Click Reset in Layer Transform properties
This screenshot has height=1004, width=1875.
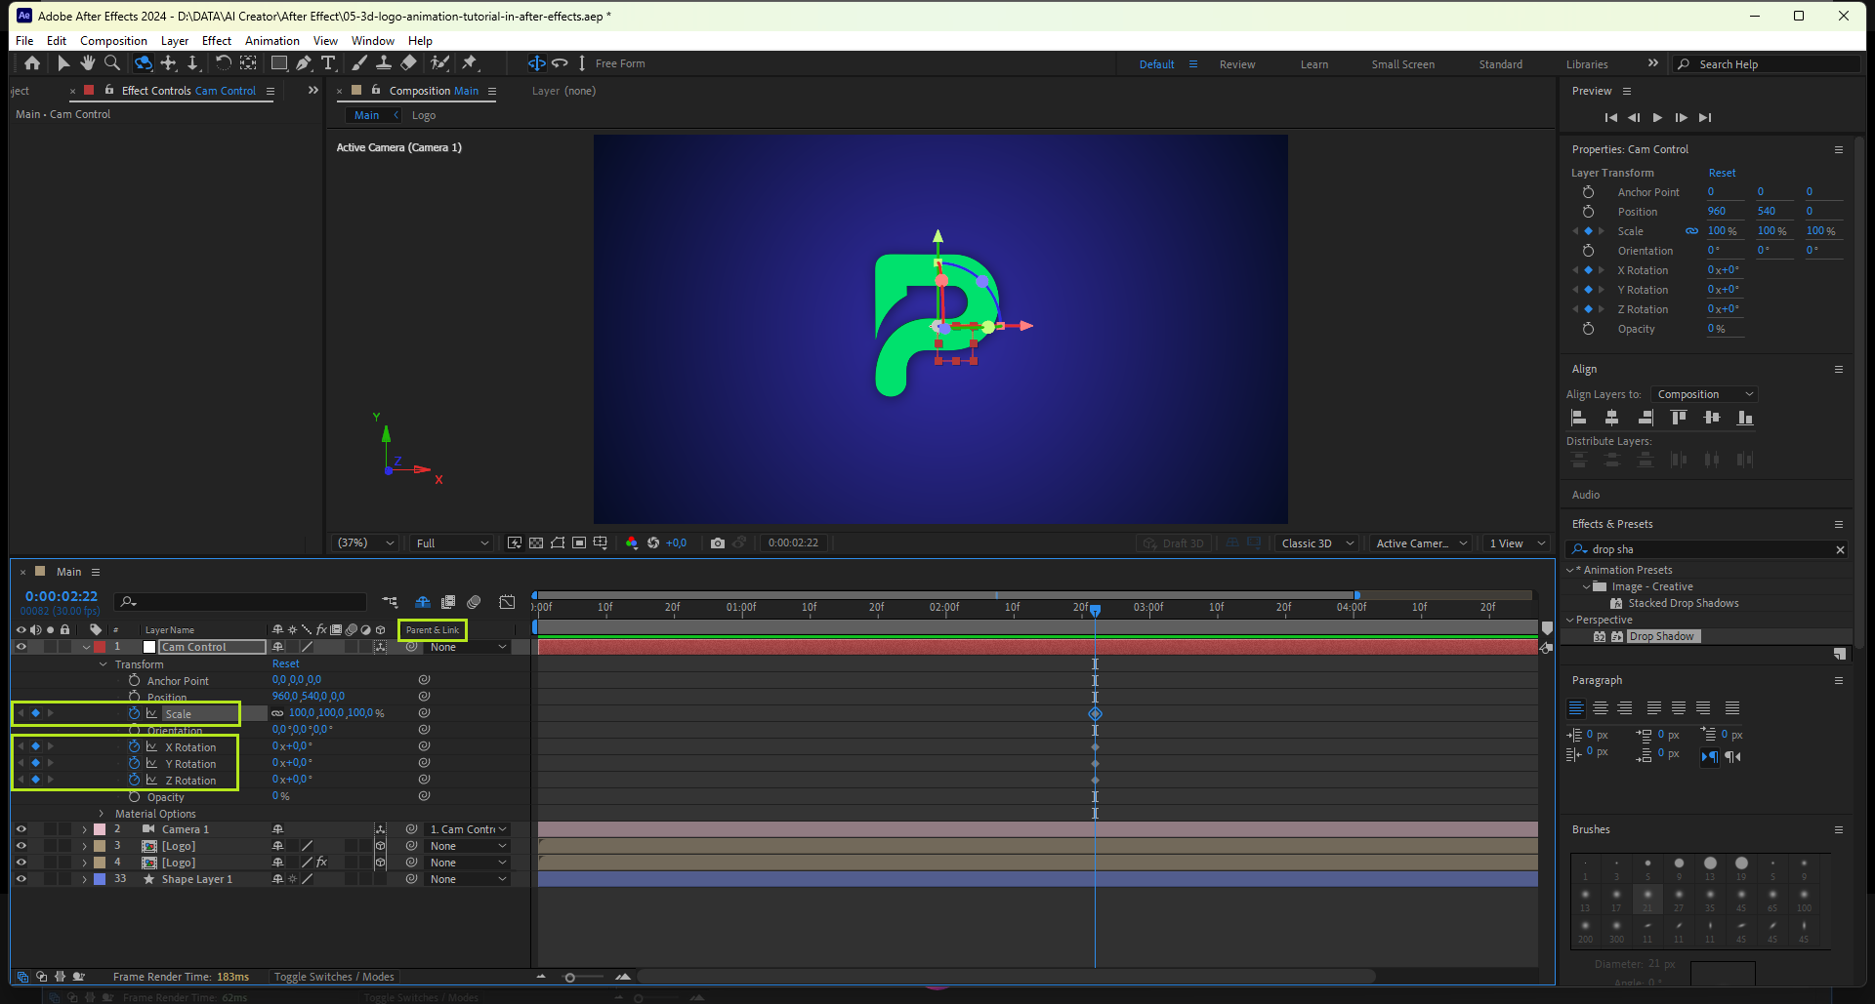[1722, 173]
